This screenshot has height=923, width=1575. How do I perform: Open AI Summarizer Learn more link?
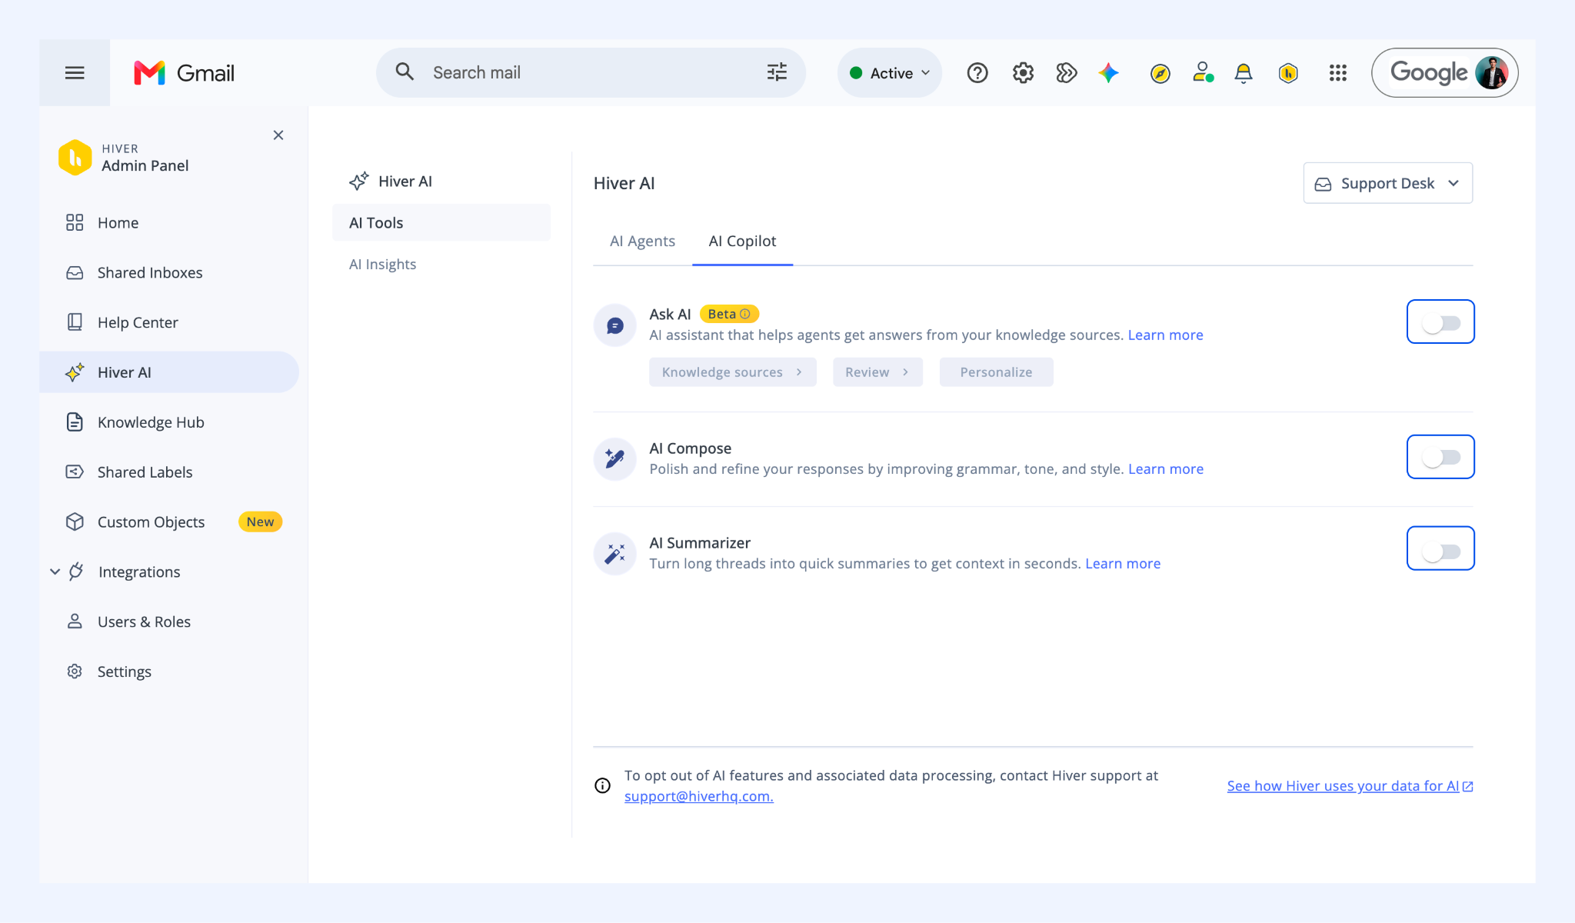(x=1123, y=564)
